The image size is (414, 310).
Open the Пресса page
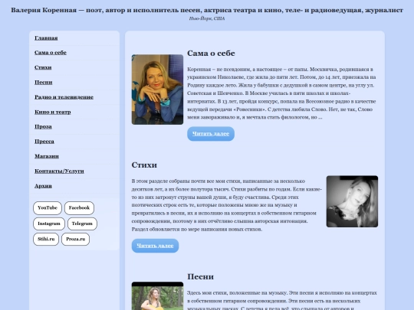coord(44,142)
